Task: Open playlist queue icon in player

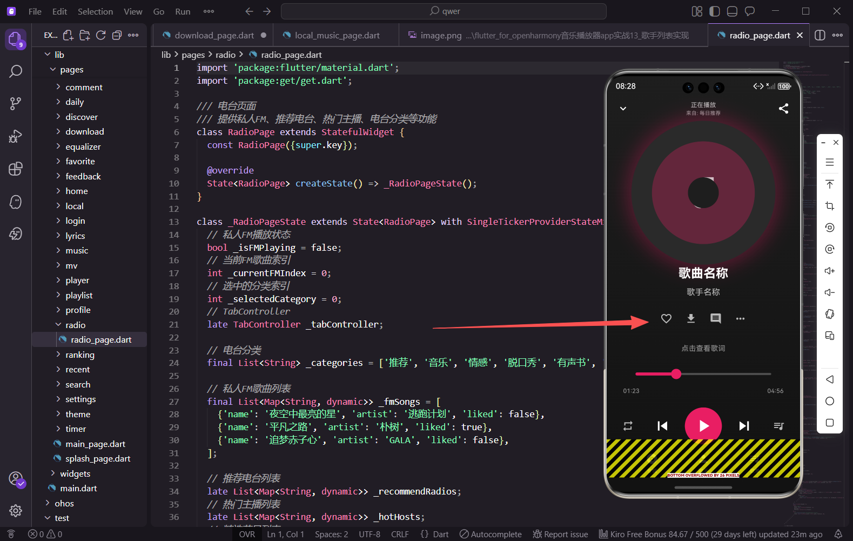Action: pyautogui.click(x=778, y=426)
